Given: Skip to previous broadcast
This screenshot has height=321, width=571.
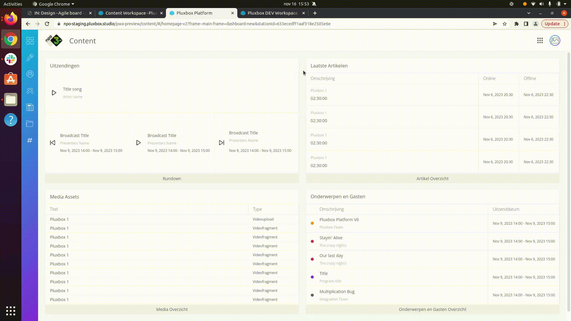Looking at the screenshot, I should tap(53, 143).
